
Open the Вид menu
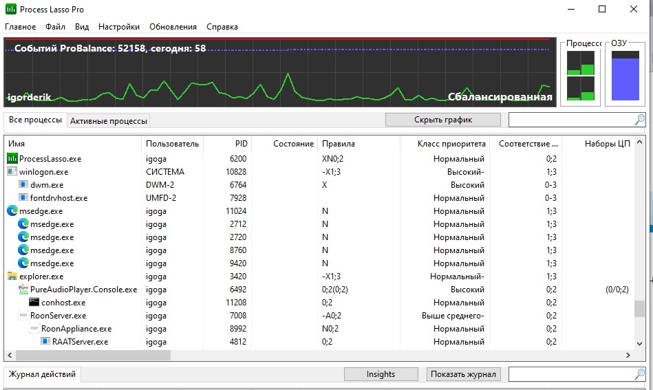tap(82, 27)
